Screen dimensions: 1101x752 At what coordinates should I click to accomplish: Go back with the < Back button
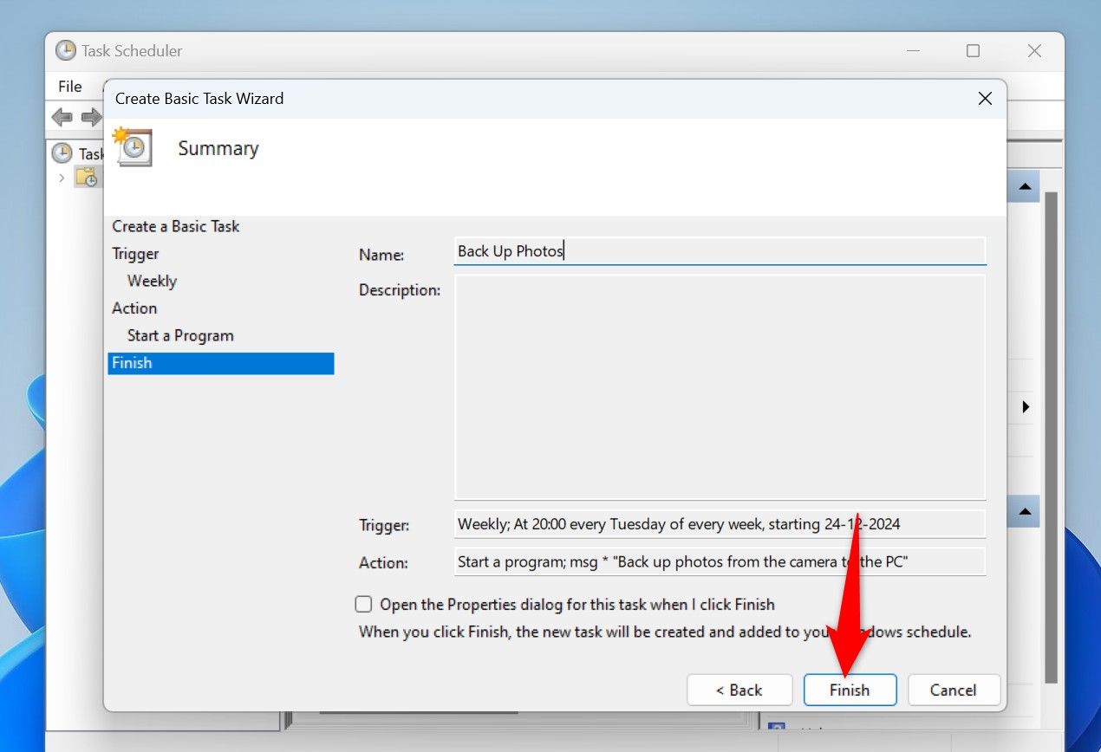tap(739, 690)
